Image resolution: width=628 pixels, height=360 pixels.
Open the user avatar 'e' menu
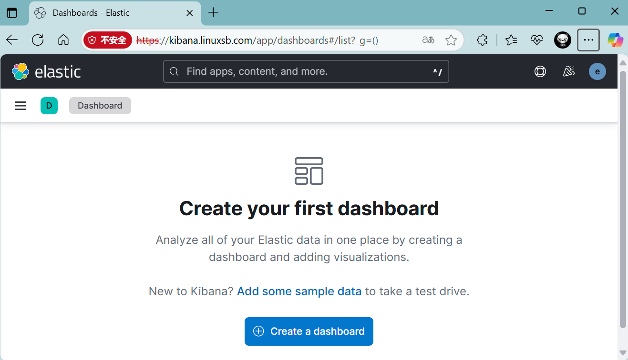pos(597,71)
